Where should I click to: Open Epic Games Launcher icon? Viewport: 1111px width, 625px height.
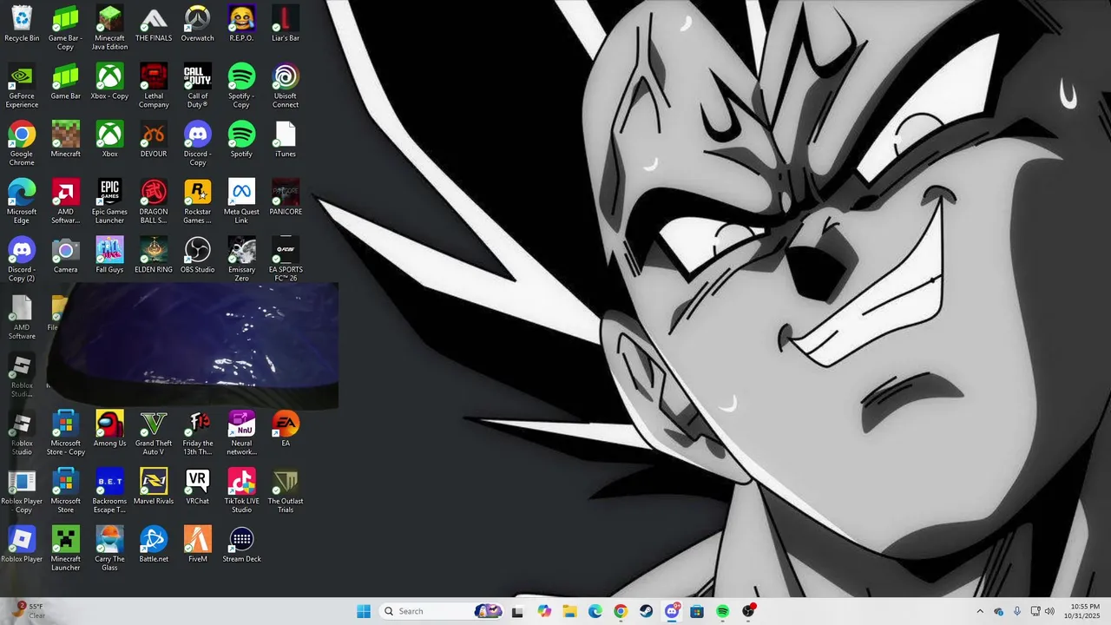109,201
